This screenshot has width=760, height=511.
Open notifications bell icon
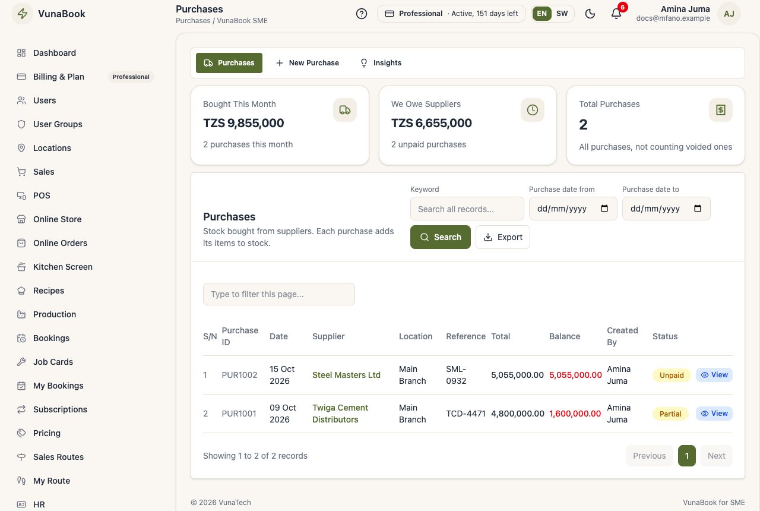click(616, 14)
